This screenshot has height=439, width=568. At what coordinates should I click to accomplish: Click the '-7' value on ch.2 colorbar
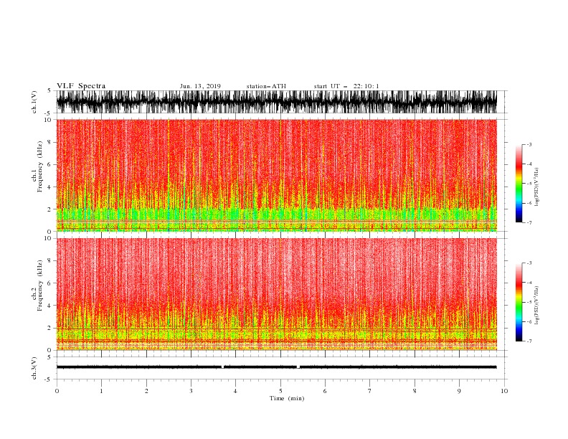click(x=529, y=341)
